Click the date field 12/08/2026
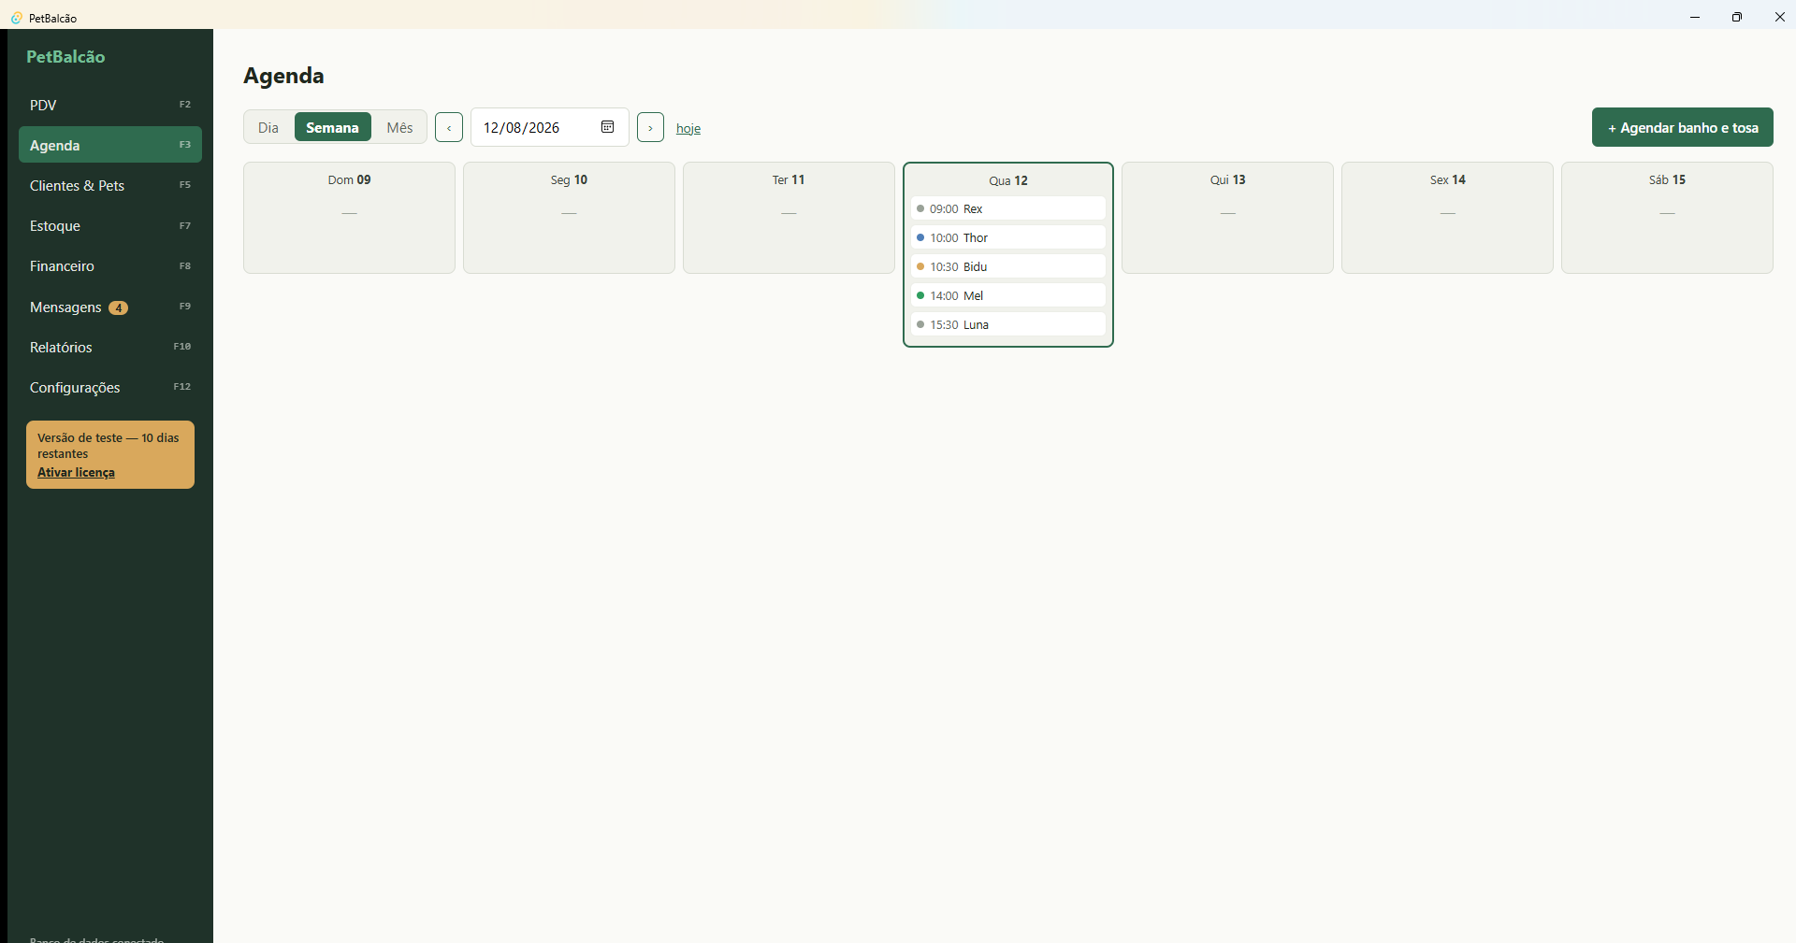The width and height of the screenshot is (1796, 943). (549, 127)
